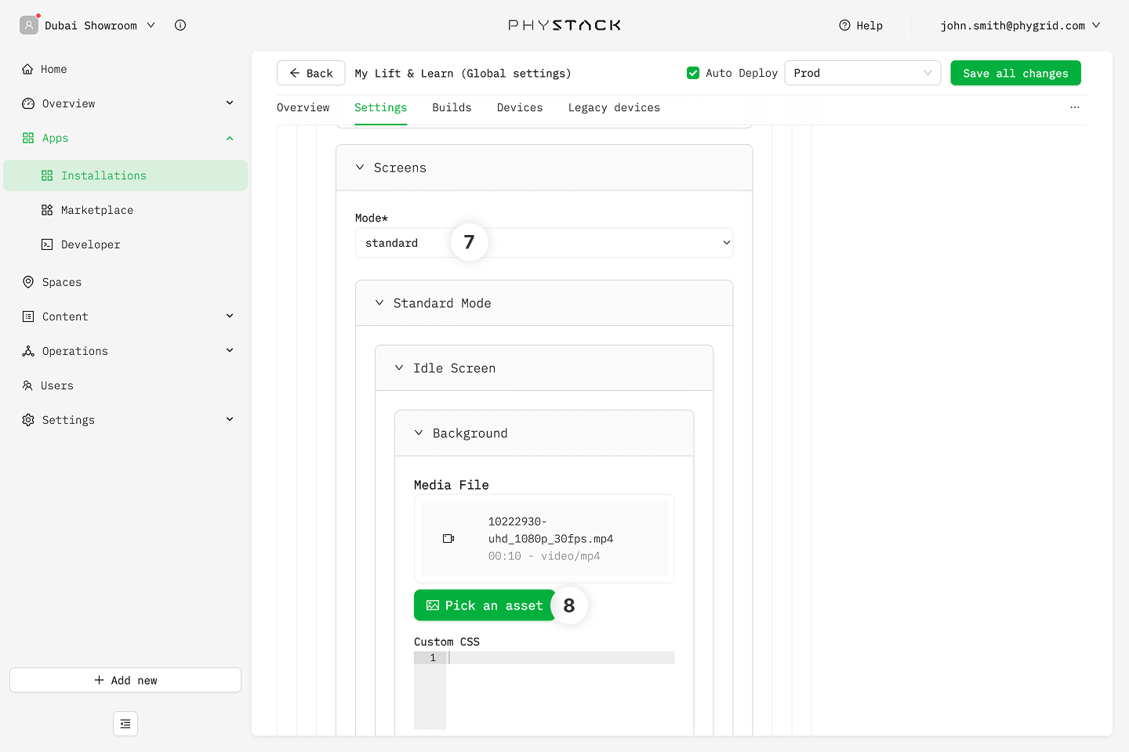Screen dimensions: 1129x752
Task: Collapse the Screens section
Action: [x=360, y=168]
